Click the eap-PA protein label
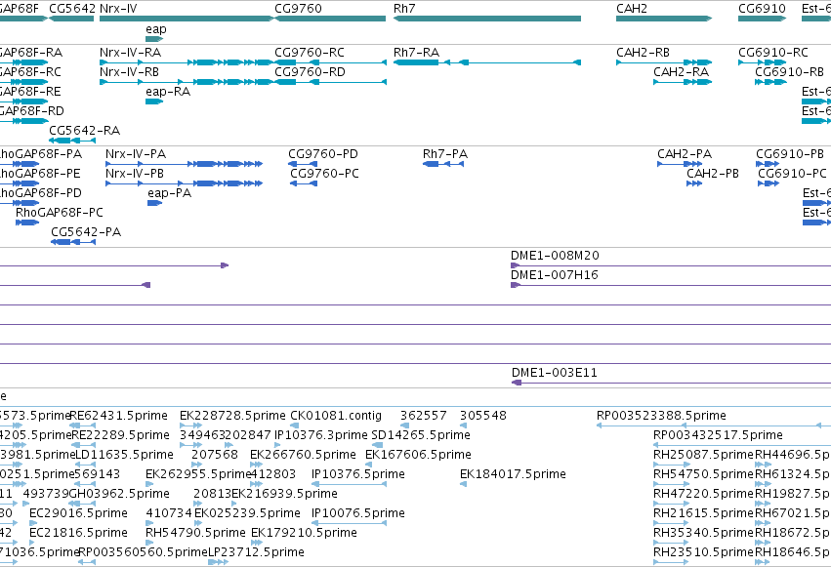 click(x=170, y=193)
